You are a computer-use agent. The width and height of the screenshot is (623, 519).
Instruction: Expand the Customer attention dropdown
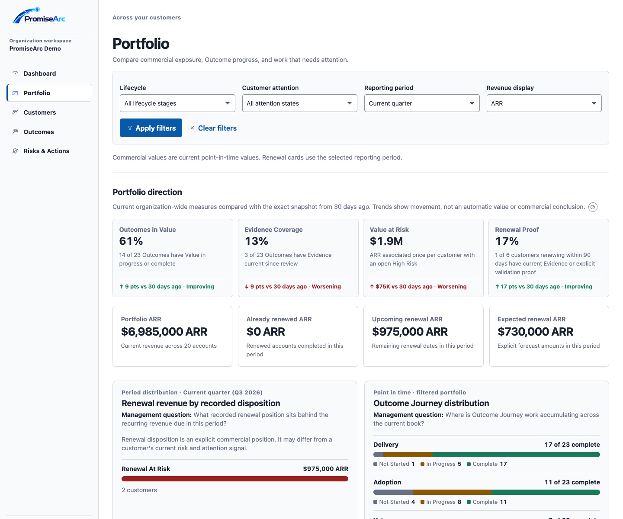click(299, 103)
